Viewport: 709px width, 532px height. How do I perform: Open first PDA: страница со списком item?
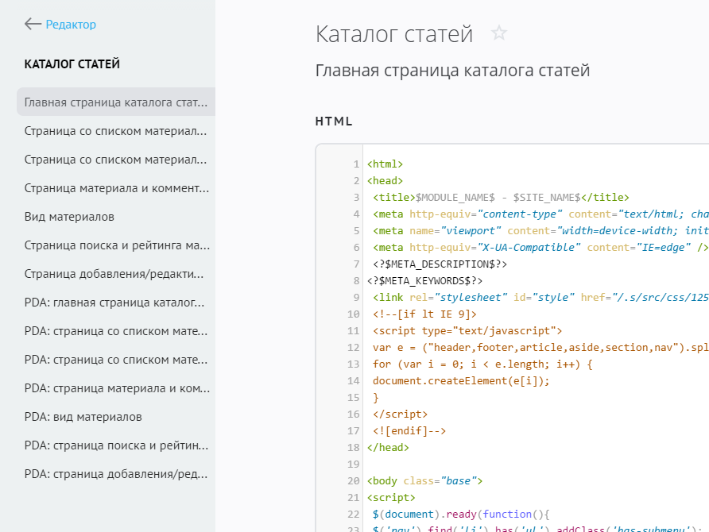tap(116, 331)
